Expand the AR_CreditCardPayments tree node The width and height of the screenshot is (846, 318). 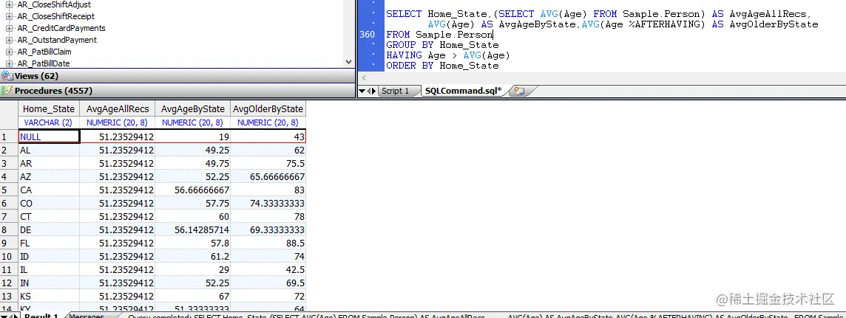coord(9,28)
